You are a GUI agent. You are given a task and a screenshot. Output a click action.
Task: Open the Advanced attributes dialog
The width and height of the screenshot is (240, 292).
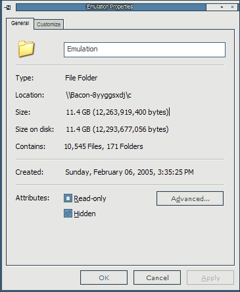click(x=190, y=198)
